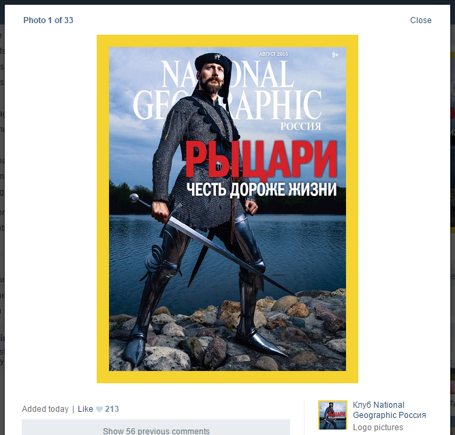Image resolution: width=455 pixels, height=435 pixels.
Task: Click the Added today timestamp
Action: tap(45, 409)
